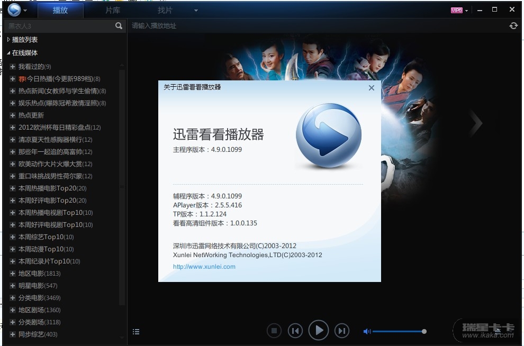This screenshot has width=524, height=346.
Task: Mute audio via the speaker icon
Action: tap(367, 331)
